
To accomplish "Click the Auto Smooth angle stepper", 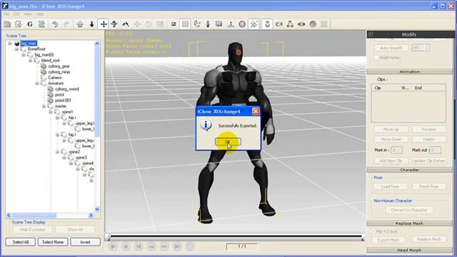I will tap(426, 48).
